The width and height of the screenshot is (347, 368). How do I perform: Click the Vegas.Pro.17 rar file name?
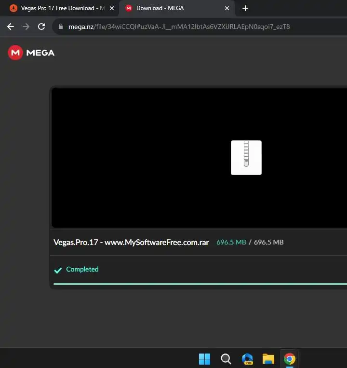point(131,242)
